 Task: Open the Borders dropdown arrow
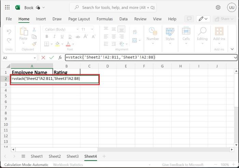[x=52, y=44]
